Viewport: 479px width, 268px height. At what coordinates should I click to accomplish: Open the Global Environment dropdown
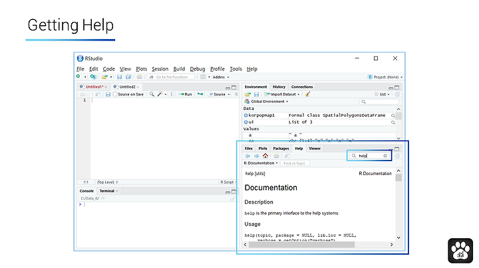266,101
